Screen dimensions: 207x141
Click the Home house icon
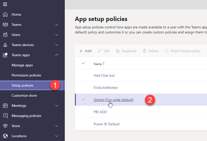tap(5, 14)
